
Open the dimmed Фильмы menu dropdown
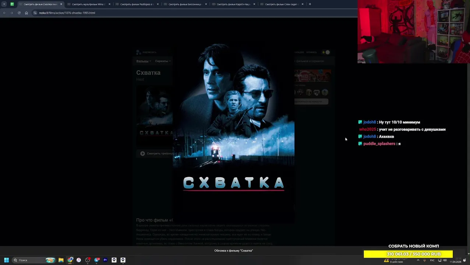[x=144, y=61]
